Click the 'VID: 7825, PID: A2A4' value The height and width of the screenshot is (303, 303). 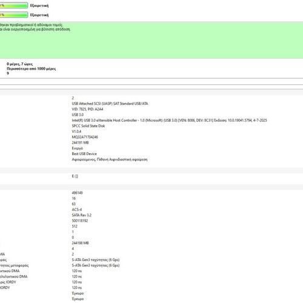click(87, 109)
